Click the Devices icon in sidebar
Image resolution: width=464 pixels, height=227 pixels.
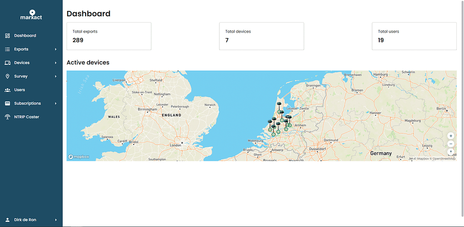click(x=7, y=63)
